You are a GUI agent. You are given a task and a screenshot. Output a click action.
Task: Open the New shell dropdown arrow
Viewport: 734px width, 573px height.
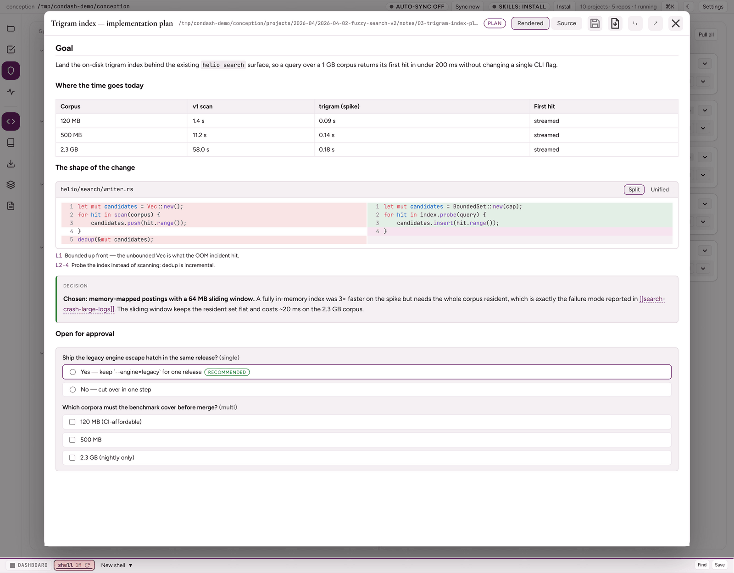131,565
